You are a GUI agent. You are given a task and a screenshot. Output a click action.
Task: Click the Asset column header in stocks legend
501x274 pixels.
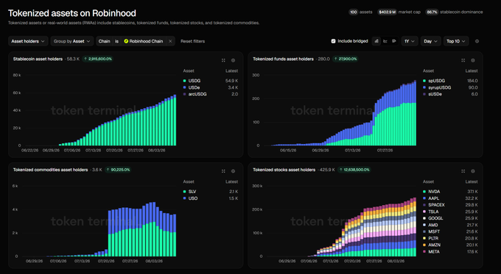tap(428, 181)
